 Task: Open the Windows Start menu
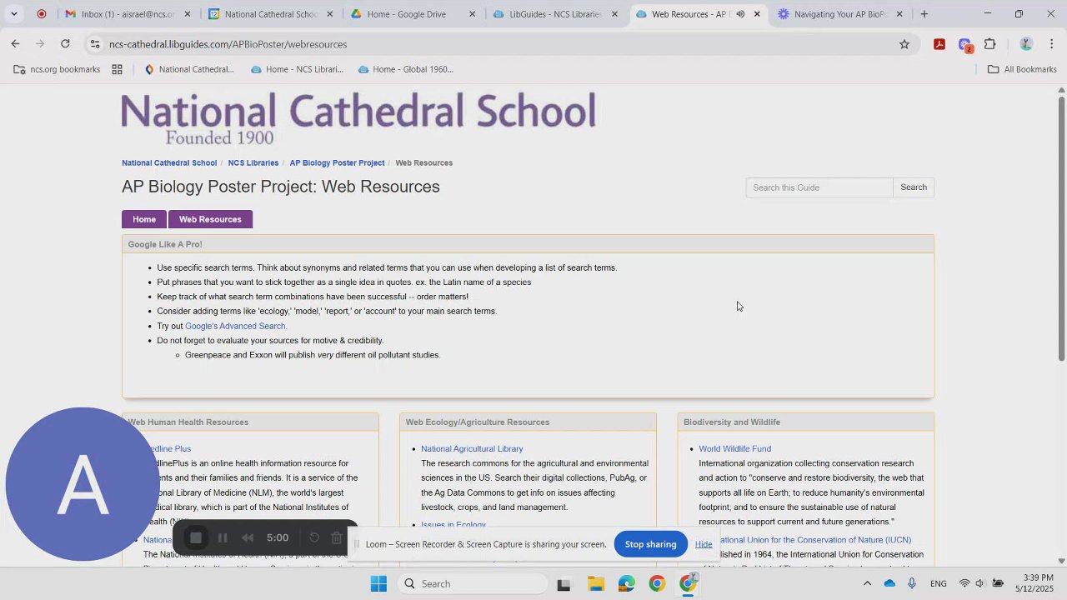[x=378, y=583]
